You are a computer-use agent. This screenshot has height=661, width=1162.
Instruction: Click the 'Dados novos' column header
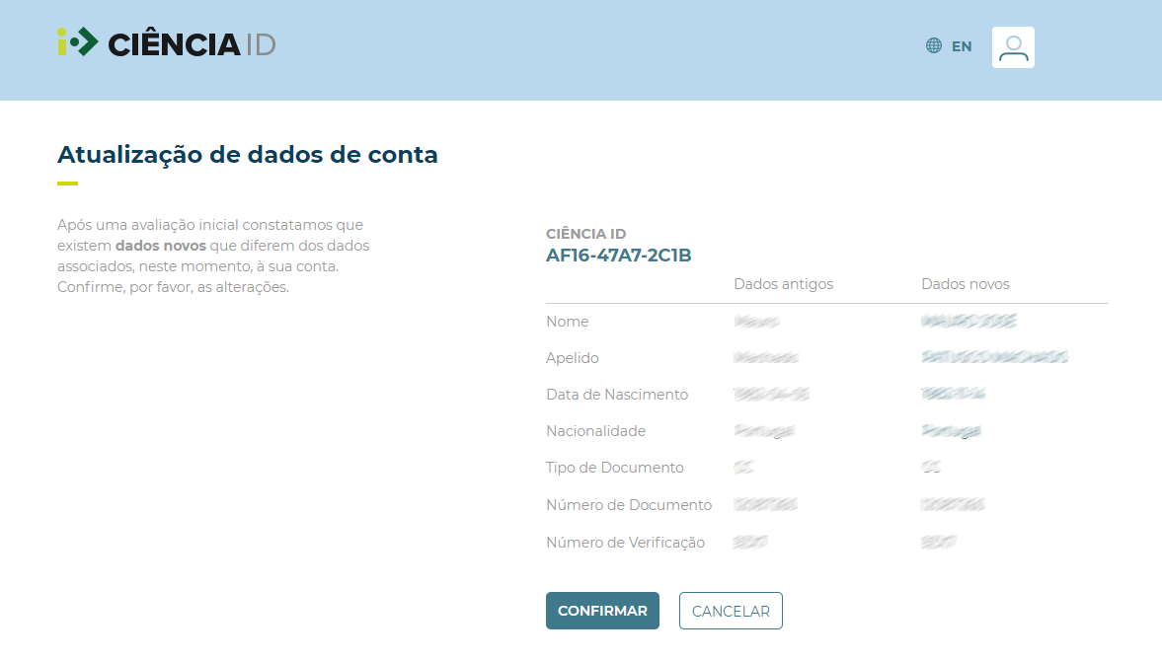(965, 284)
